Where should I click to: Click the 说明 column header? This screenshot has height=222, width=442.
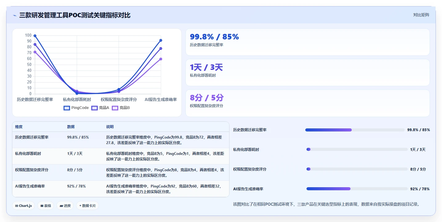point(110,127)
